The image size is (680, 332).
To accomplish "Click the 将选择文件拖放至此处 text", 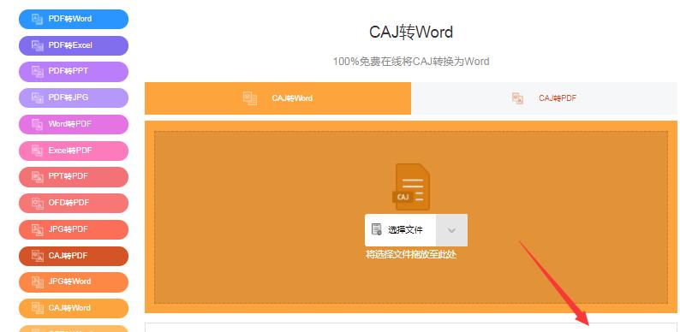I will pos(411,254).
